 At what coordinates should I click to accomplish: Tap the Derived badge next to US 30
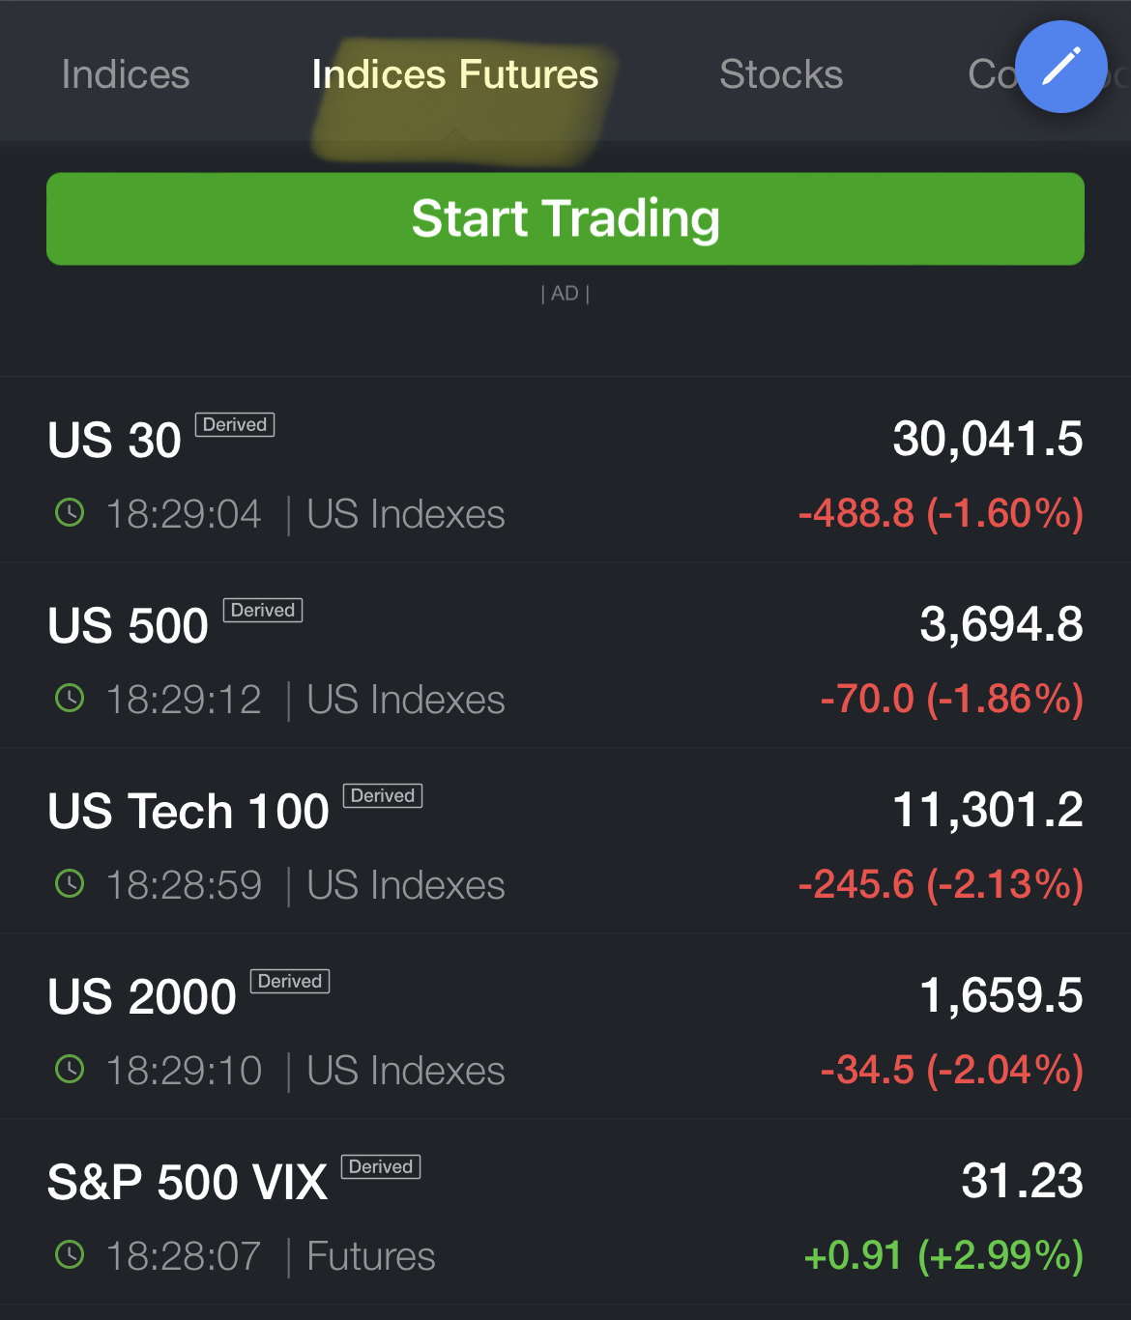coord(235,424)
